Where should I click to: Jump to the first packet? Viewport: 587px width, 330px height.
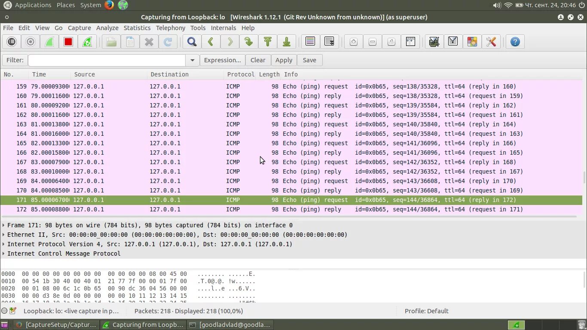tap(268, 42)
